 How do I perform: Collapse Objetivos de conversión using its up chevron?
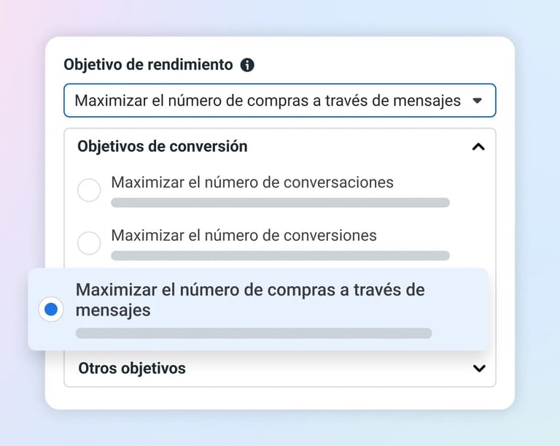pyautogui.click(x=478, y=147)
